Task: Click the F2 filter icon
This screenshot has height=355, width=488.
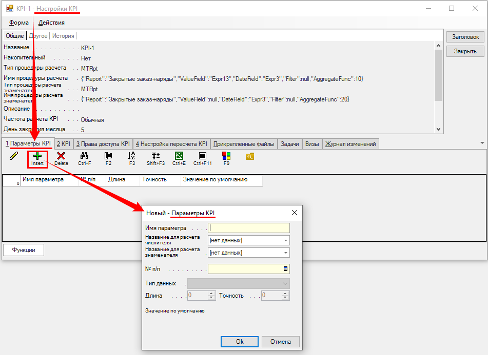Action: click(108, 156)
